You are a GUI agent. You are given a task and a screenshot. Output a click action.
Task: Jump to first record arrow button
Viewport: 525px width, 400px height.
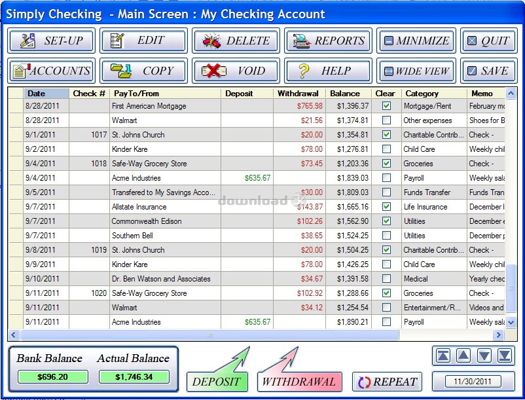(x=443, y=355)
